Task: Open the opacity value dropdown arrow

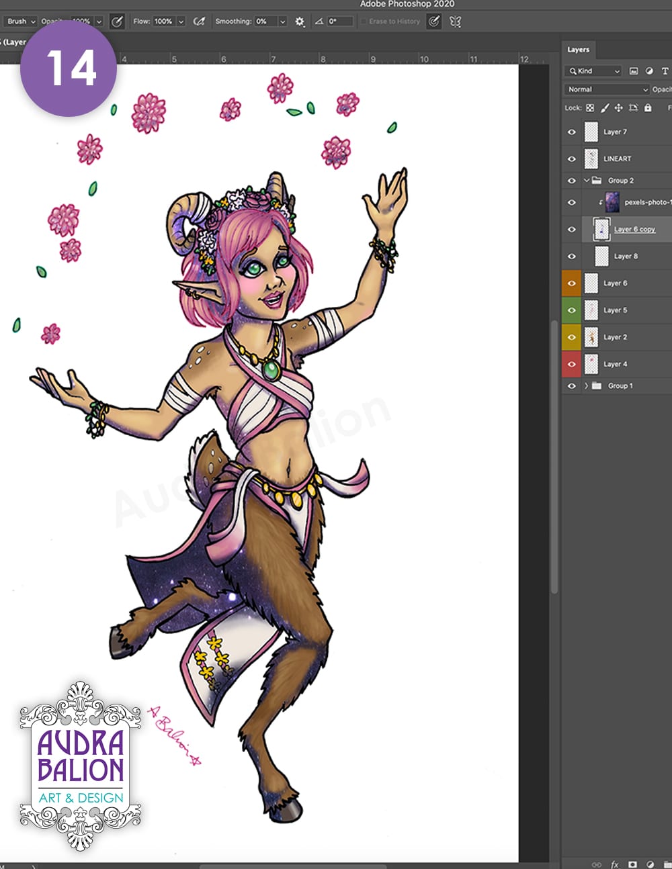Action: click(99, 21)
